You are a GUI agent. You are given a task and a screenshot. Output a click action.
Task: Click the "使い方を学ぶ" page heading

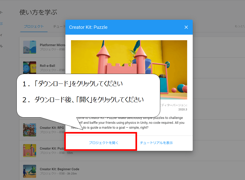[38, 12]
